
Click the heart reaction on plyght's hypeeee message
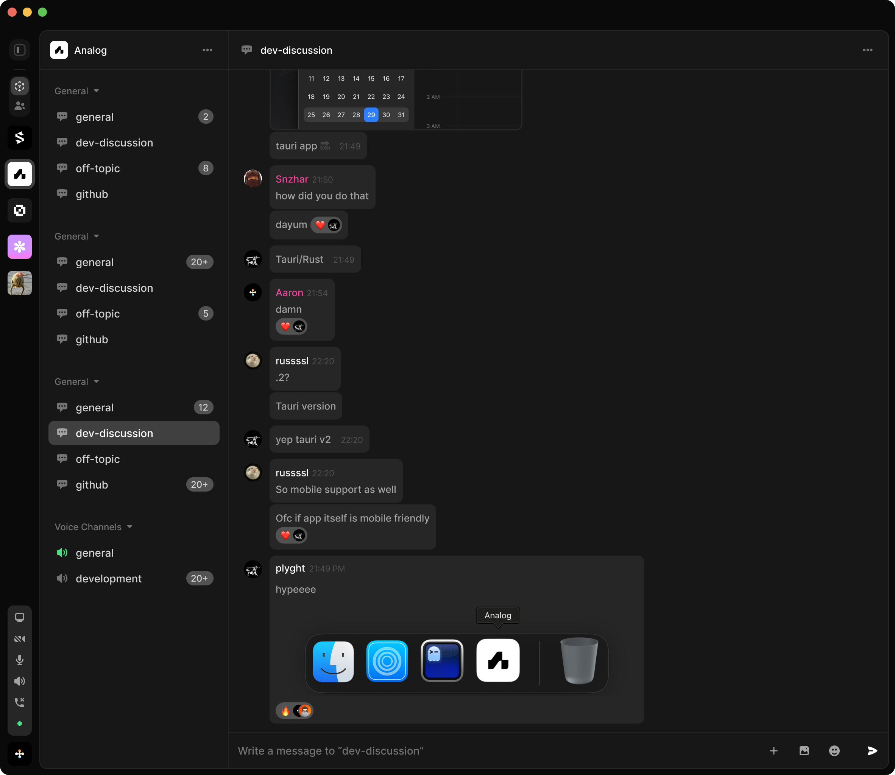pyautogui.click(x=285, y=711)
